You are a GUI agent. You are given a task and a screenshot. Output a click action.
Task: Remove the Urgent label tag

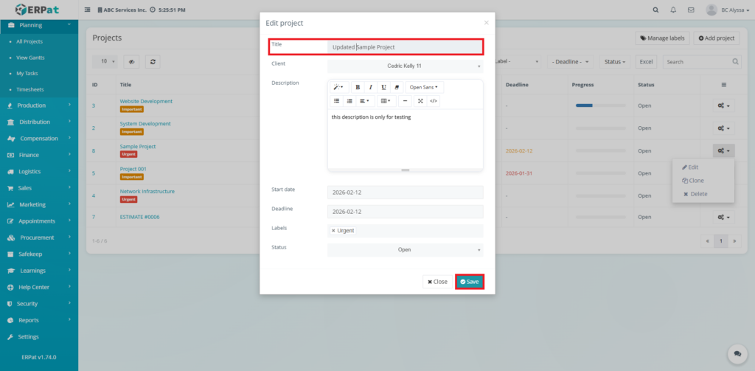click(333, 231)
